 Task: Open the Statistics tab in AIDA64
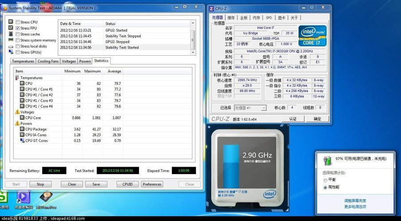[101, 61]
